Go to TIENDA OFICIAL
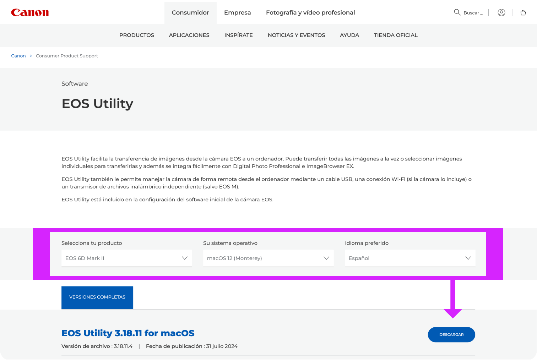The image size is (537, 360). (396, 35)
